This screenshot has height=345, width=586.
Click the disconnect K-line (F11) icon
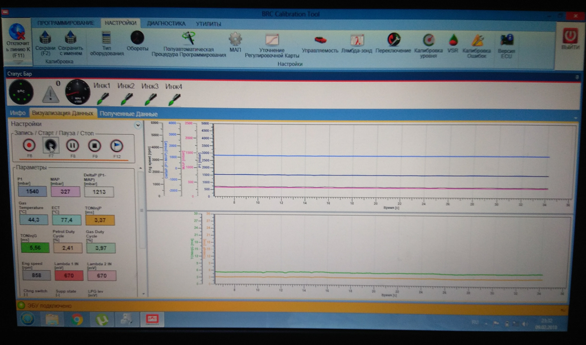17,32
